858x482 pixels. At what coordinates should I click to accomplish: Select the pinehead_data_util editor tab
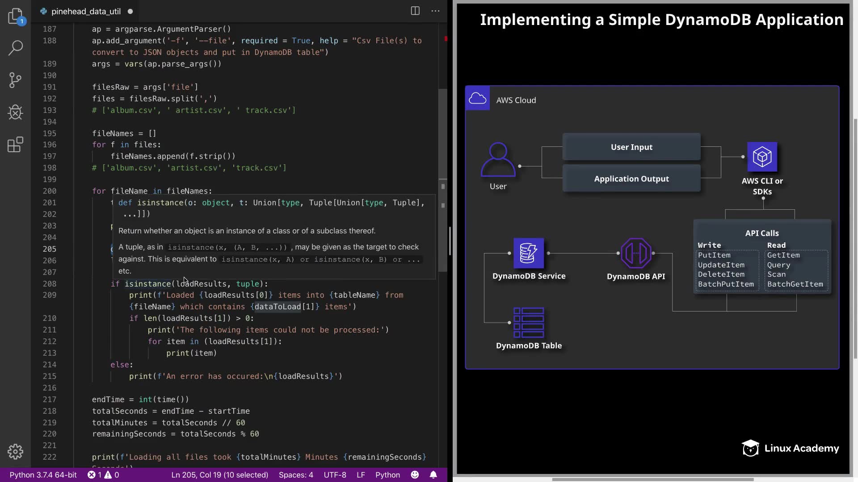(85, 12)
